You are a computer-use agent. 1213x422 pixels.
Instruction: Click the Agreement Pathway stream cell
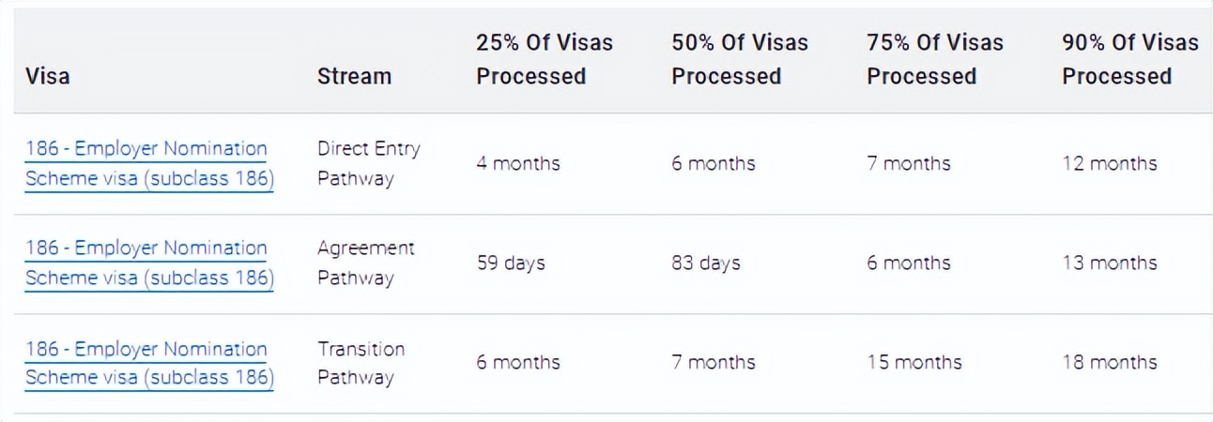click(x=366, y=263)
